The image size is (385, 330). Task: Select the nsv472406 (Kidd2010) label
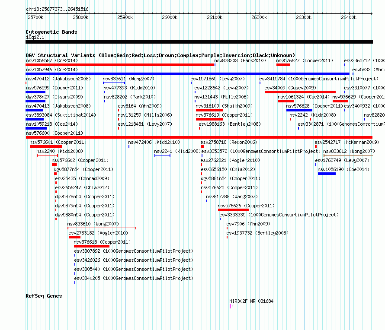click(x=154, y=142)
